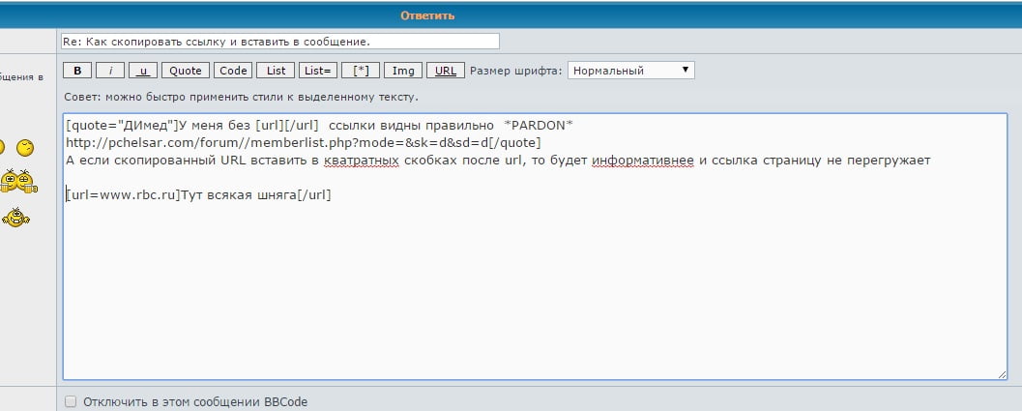This screenshot has width=1022, height=411.
Task: Insert image tag with the Img button
Action: click(x=403, y=71)
